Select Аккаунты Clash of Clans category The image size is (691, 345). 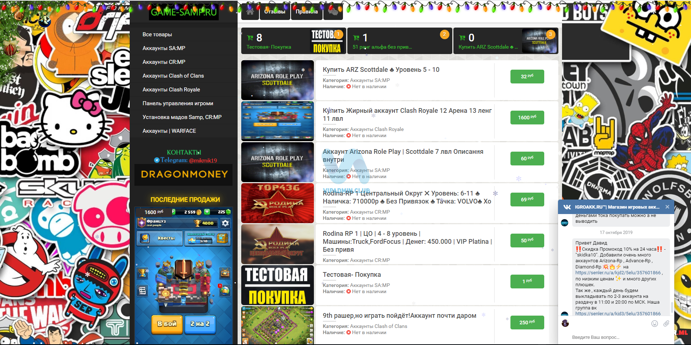tap(183, 76)
